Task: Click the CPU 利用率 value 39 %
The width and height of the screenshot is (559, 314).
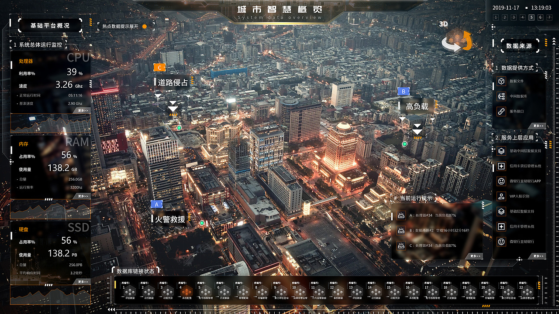Action: pyautogui.click(x=74, y=72)
